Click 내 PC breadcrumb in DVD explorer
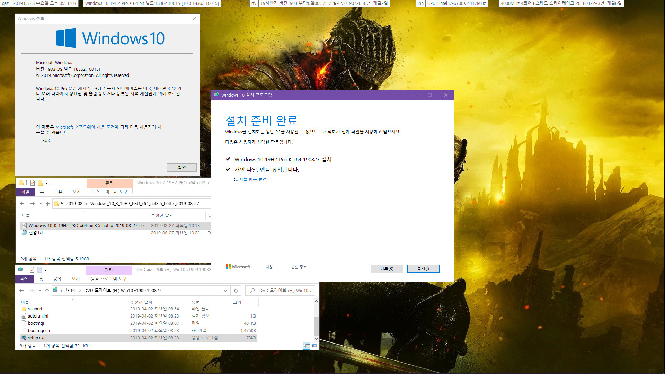The image size is (665, 374). point(71,291)
